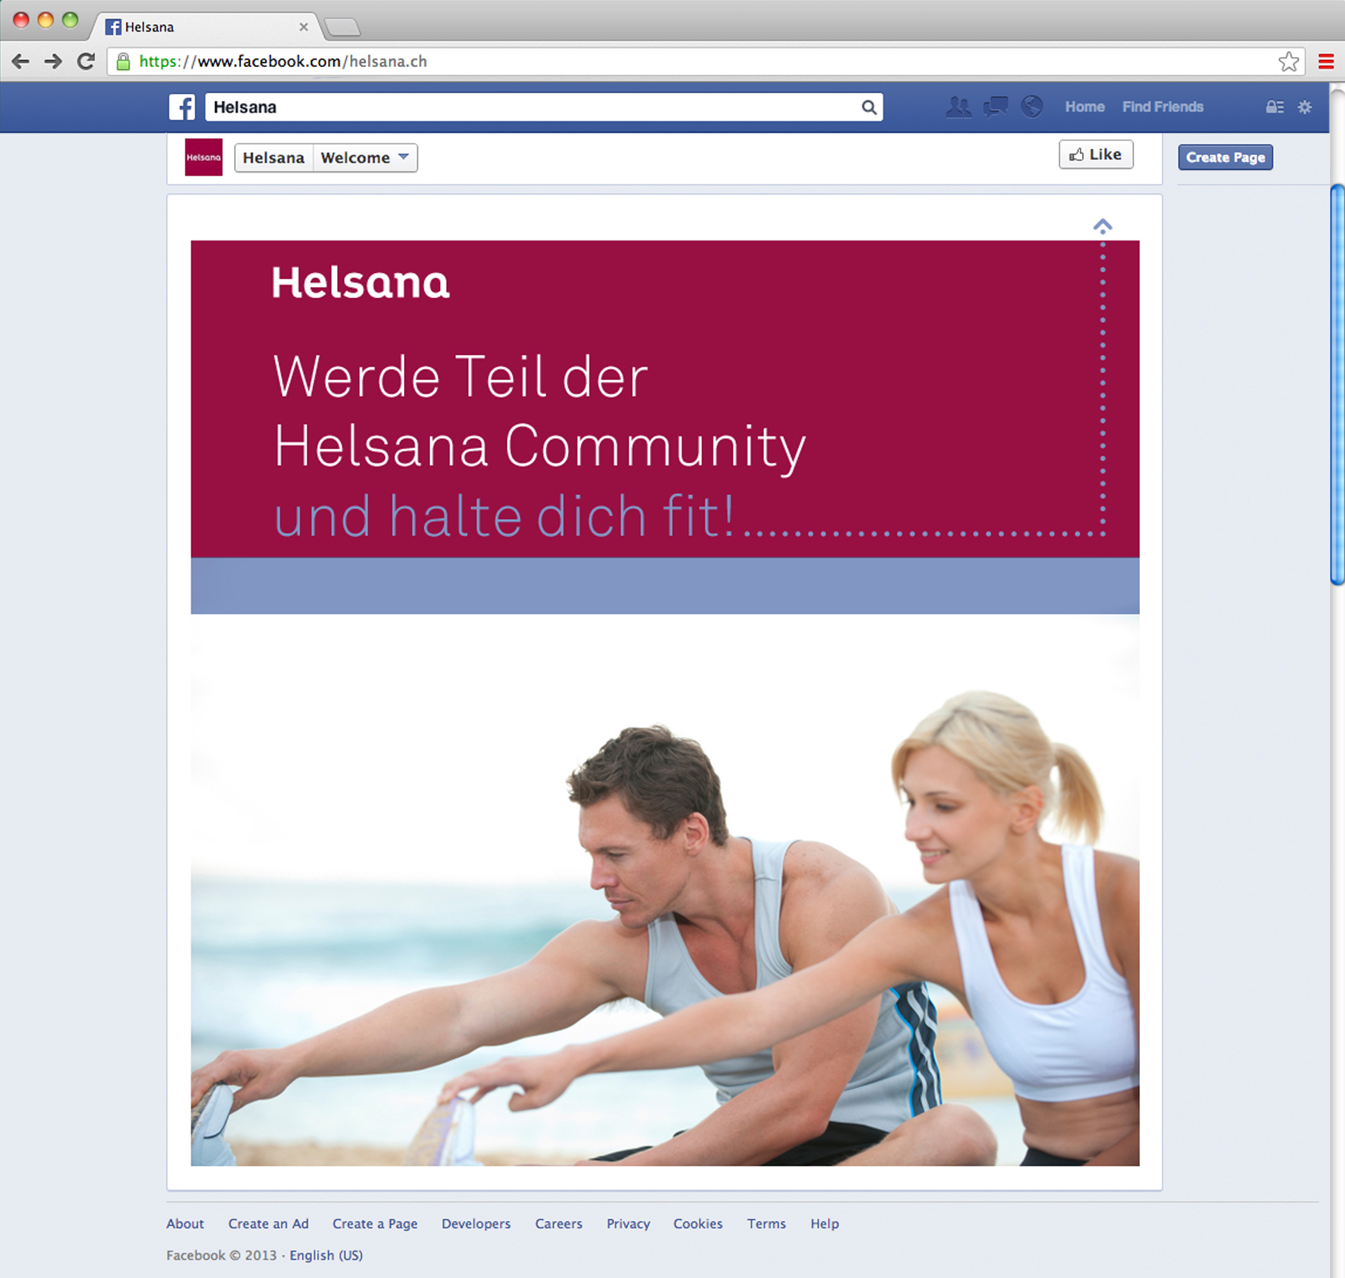Click the Create Page button
This screenshot has height=1278, width=1345.
click(1226, 157)
